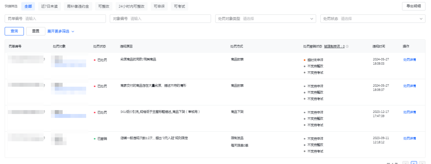
Task: Open 处罚详情 for 劣质商品的同款/同类商品 row
Action: pyautogui.click(x=409, y=60)
